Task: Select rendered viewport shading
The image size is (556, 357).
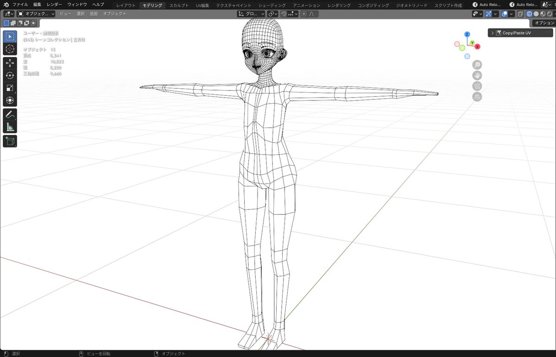Action: (549, 14)
